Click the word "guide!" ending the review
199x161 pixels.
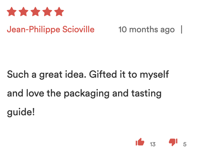pos(21,112)
